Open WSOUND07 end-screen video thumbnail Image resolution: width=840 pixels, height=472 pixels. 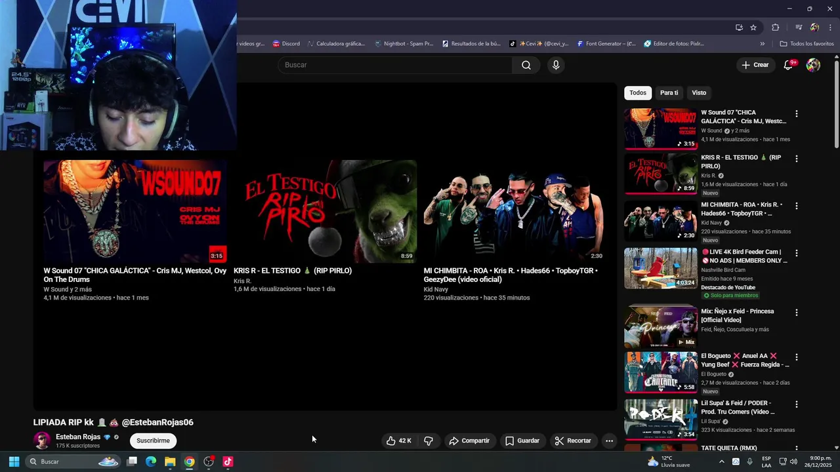click(135, 211)
